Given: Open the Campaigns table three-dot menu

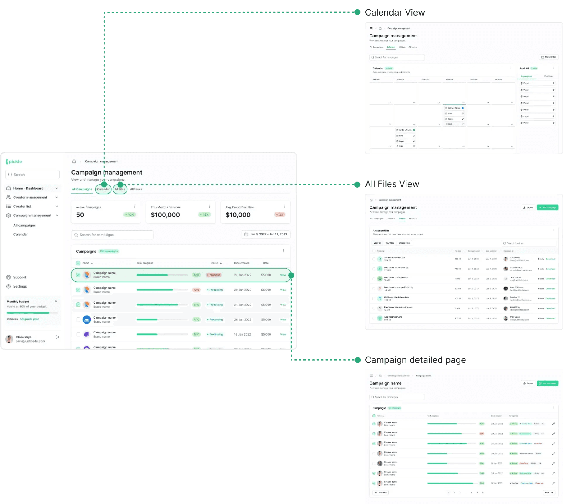Looking at the screenshot, I should 283,251.
